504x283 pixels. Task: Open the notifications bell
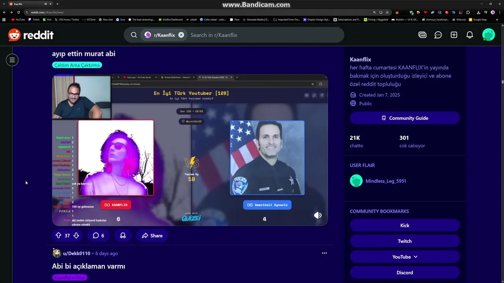pos(470,35)
